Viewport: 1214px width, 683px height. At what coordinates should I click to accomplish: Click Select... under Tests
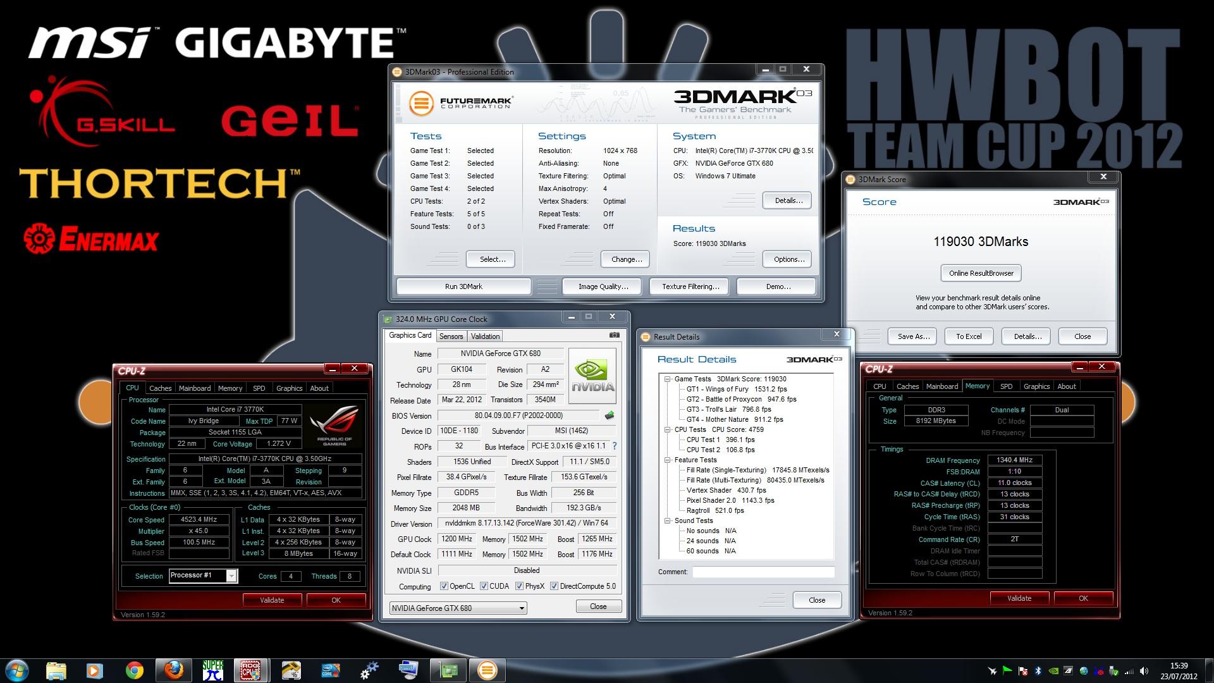pos(492,259)
